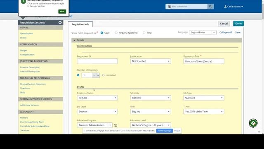This screenshot has height=149, width=264.
Task: Collapse the Requisition Sections panel
Action: (x=60, y=23)
